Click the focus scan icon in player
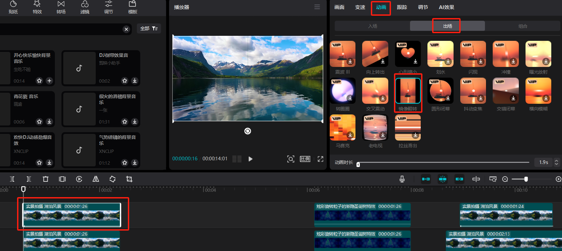Image resolution: width=562 pixels, height=251 pixels. click(291, 159)
